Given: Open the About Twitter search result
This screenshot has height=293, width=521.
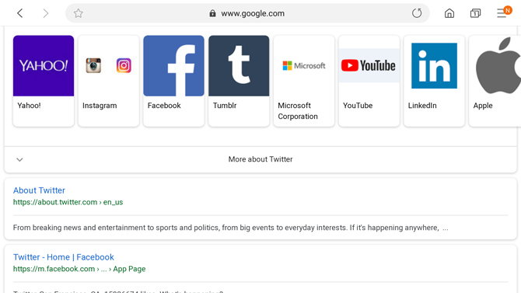Looking at the screenshot, I should click(39, 190).
